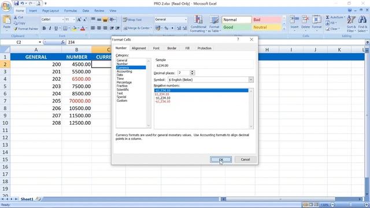The height and width of the screenshot is (208, 370).
Task: Open the Formulas ribbon tab
Action: click(71, 10)
